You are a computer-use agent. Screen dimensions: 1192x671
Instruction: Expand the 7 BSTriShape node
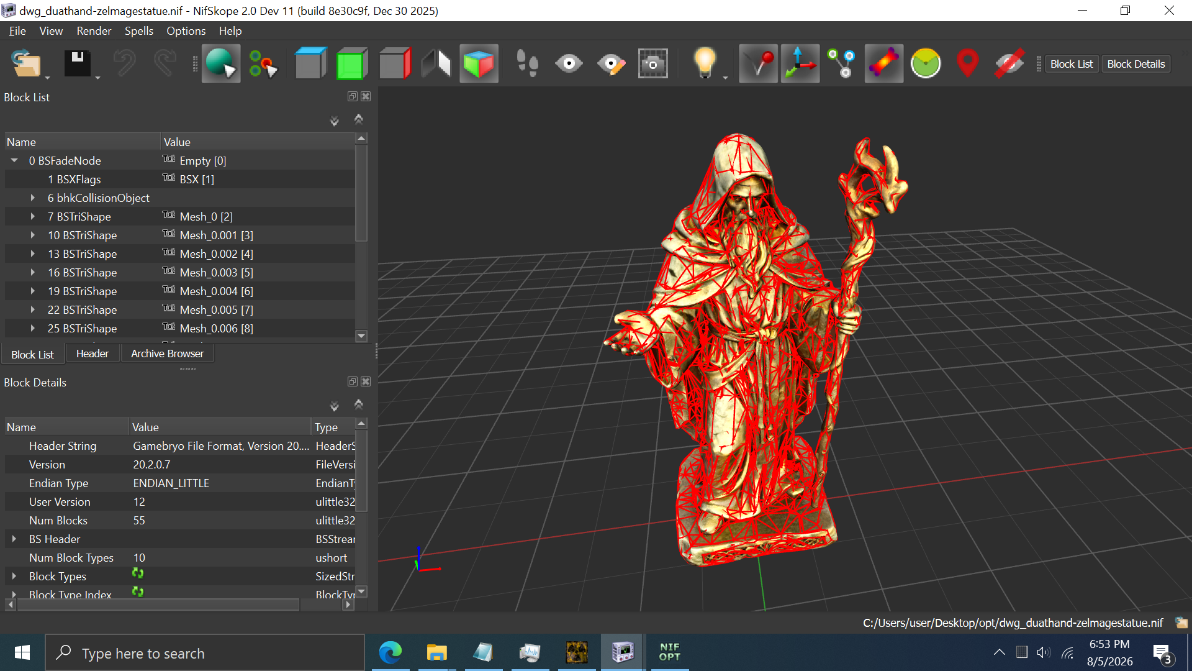point(33,216)
